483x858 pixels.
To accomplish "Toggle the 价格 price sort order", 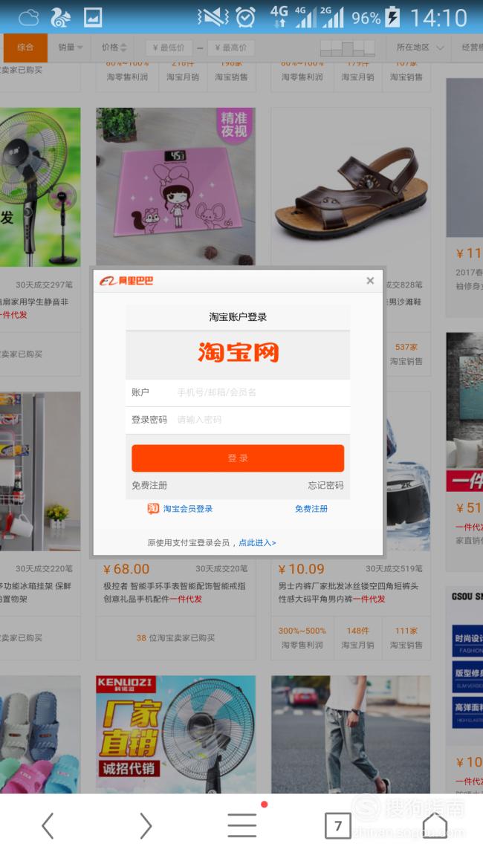I will 114,48.
